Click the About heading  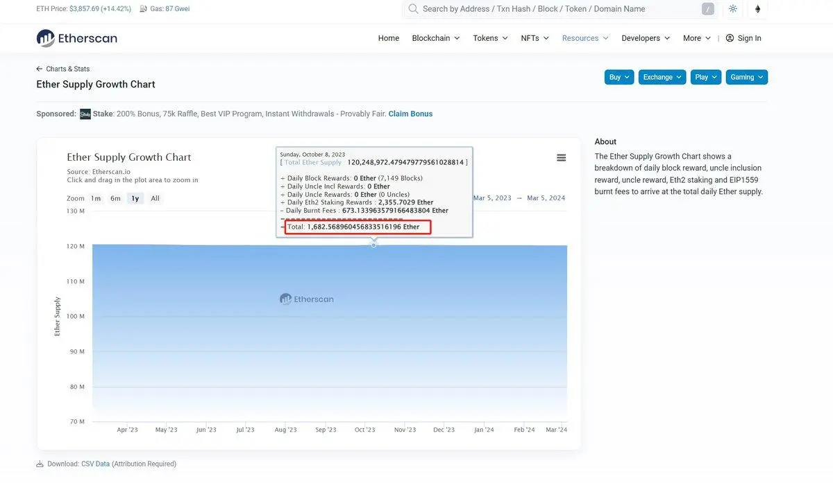[605, 141]
